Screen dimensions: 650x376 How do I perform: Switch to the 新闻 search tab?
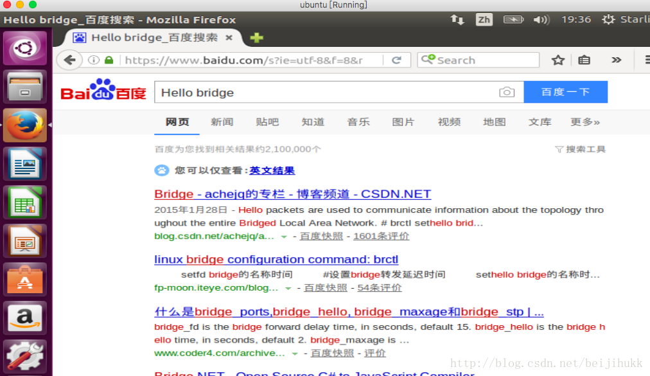[222, 122]
